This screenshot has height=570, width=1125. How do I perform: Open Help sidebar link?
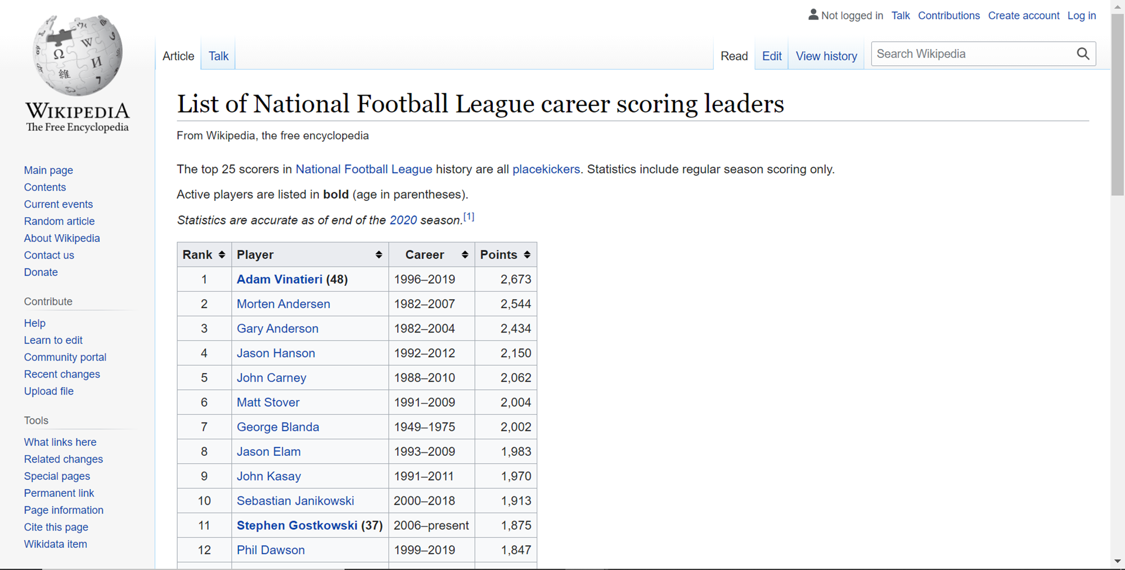click(35, 323)
